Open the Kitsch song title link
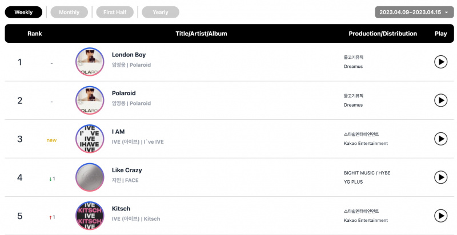Image resolution: width=457 pixels, height=235 pixels. click(x=121, y=209)
